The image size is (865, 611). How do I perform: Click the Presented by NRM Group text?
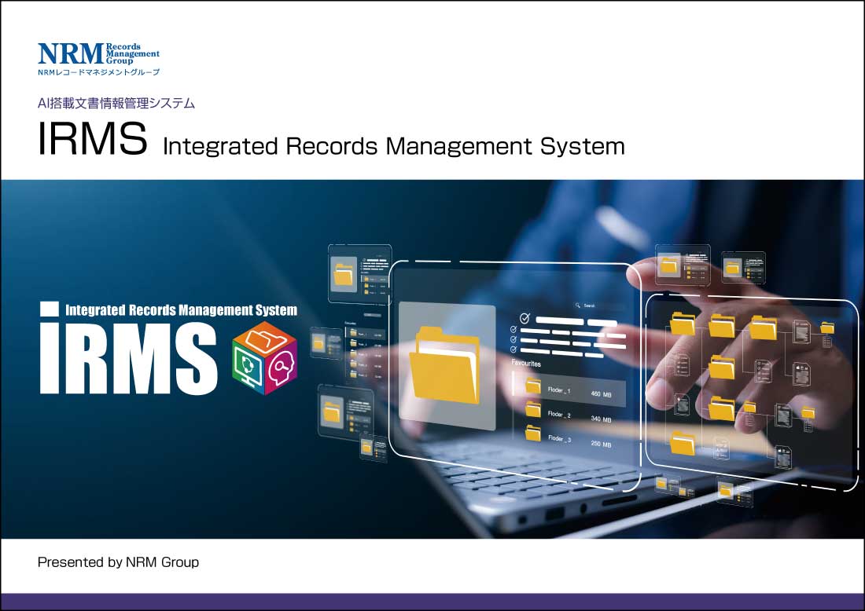(118, 562)
